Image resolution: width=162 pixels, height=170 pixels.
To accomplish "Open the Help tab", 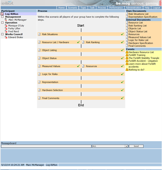I will [147, 8].
